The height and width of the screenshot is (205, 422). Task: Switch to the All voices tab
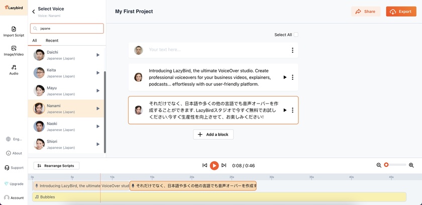coord(35,41)
